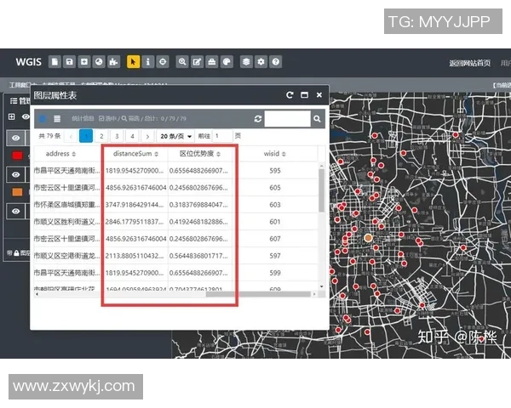Open the puzzle-piece plugins tool
Screen dimensions: 511x408
114,62
